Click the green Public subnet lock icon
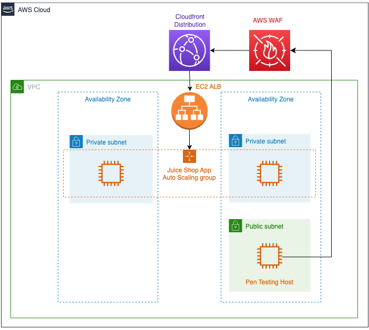The image size is (369, 330). [x=235, y=226]
